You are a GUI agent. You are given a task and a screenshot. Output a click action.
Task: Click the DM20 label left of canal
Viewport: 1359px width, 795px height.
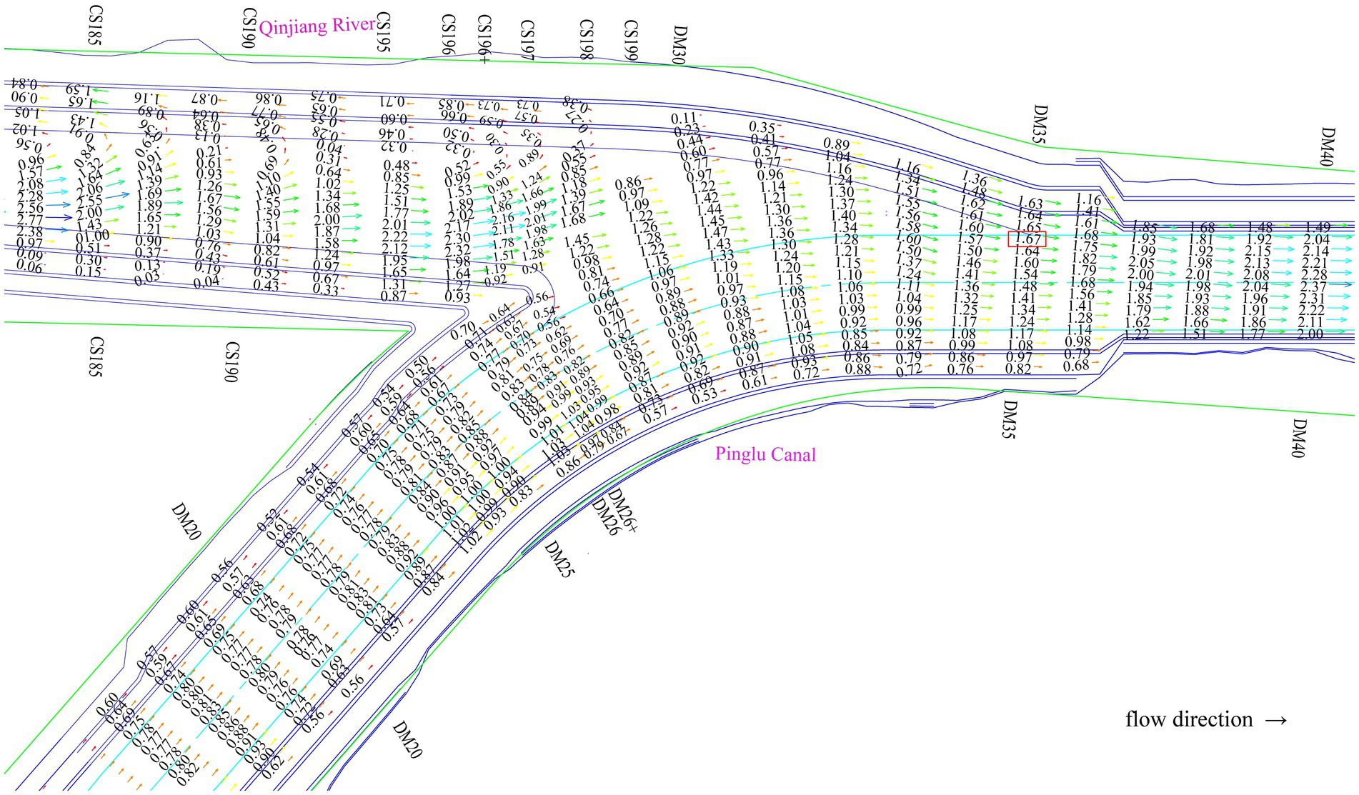pyautogui.click(x=186, y=521)
